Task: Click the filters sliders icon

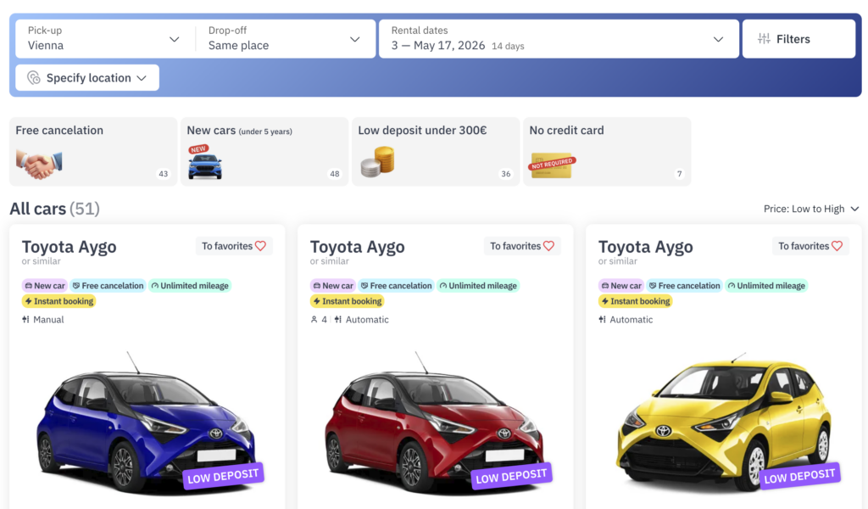Action: (x=764, y=39)
